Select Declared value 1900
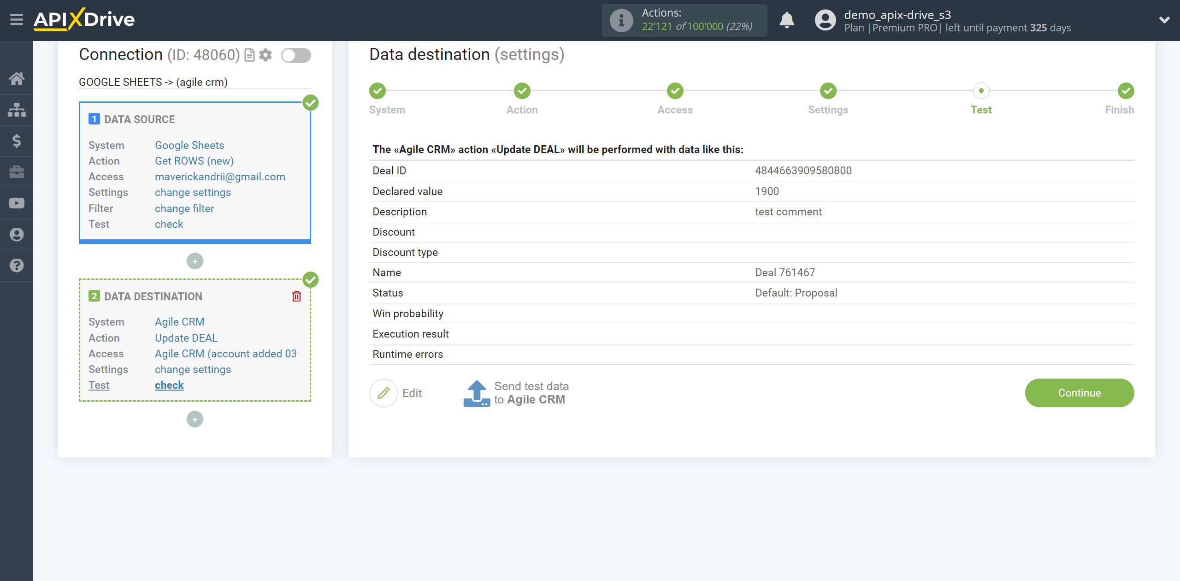Viewport: 1180px width, 581px height. (x=767, y=191)
